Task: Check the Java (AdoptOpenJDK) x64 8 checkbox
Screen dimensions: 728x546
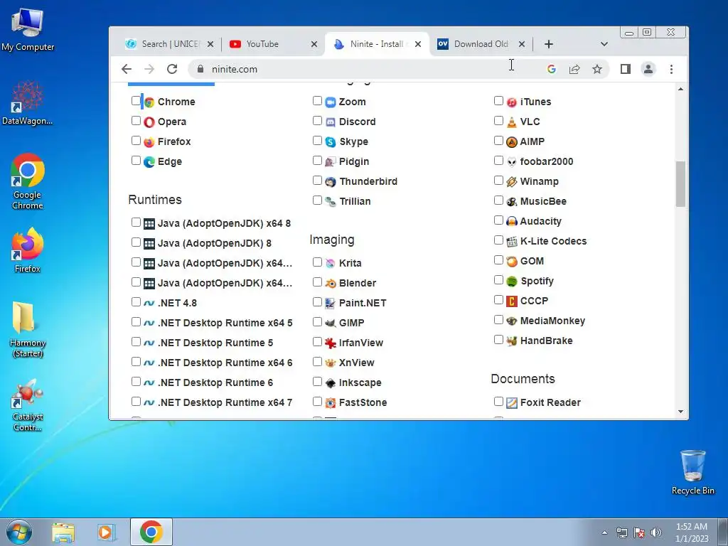Action: [136, 223]
